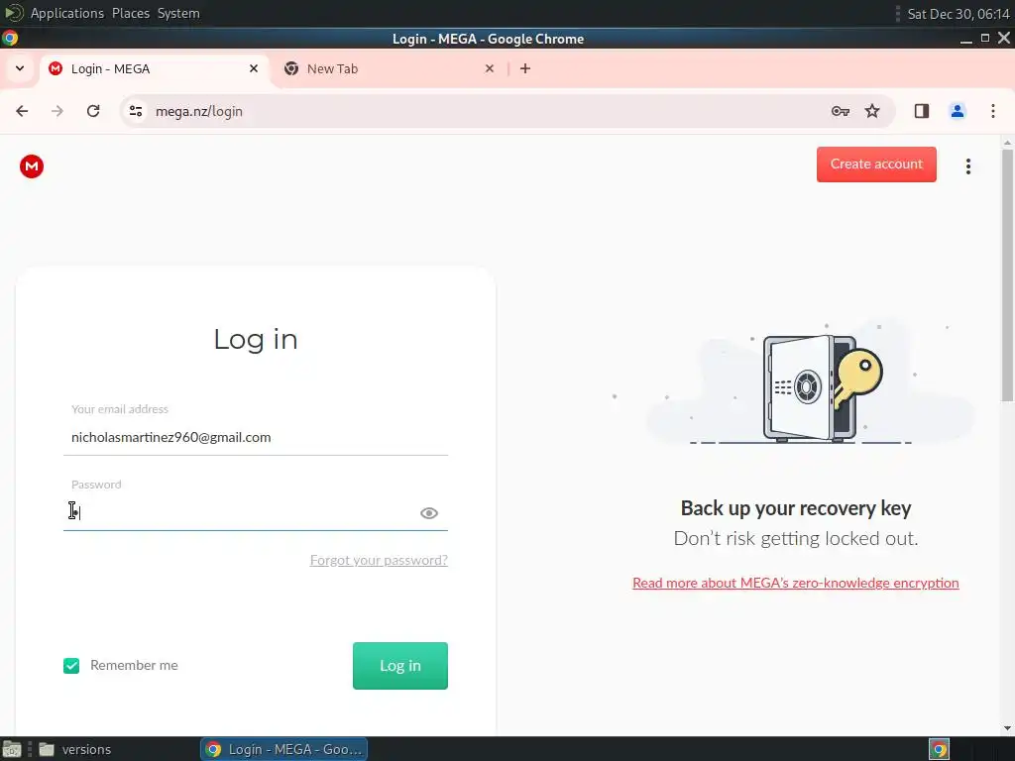The image size is (1015, 761).
Task: Click the Remember me label
Action: click(x=134, y=665)
